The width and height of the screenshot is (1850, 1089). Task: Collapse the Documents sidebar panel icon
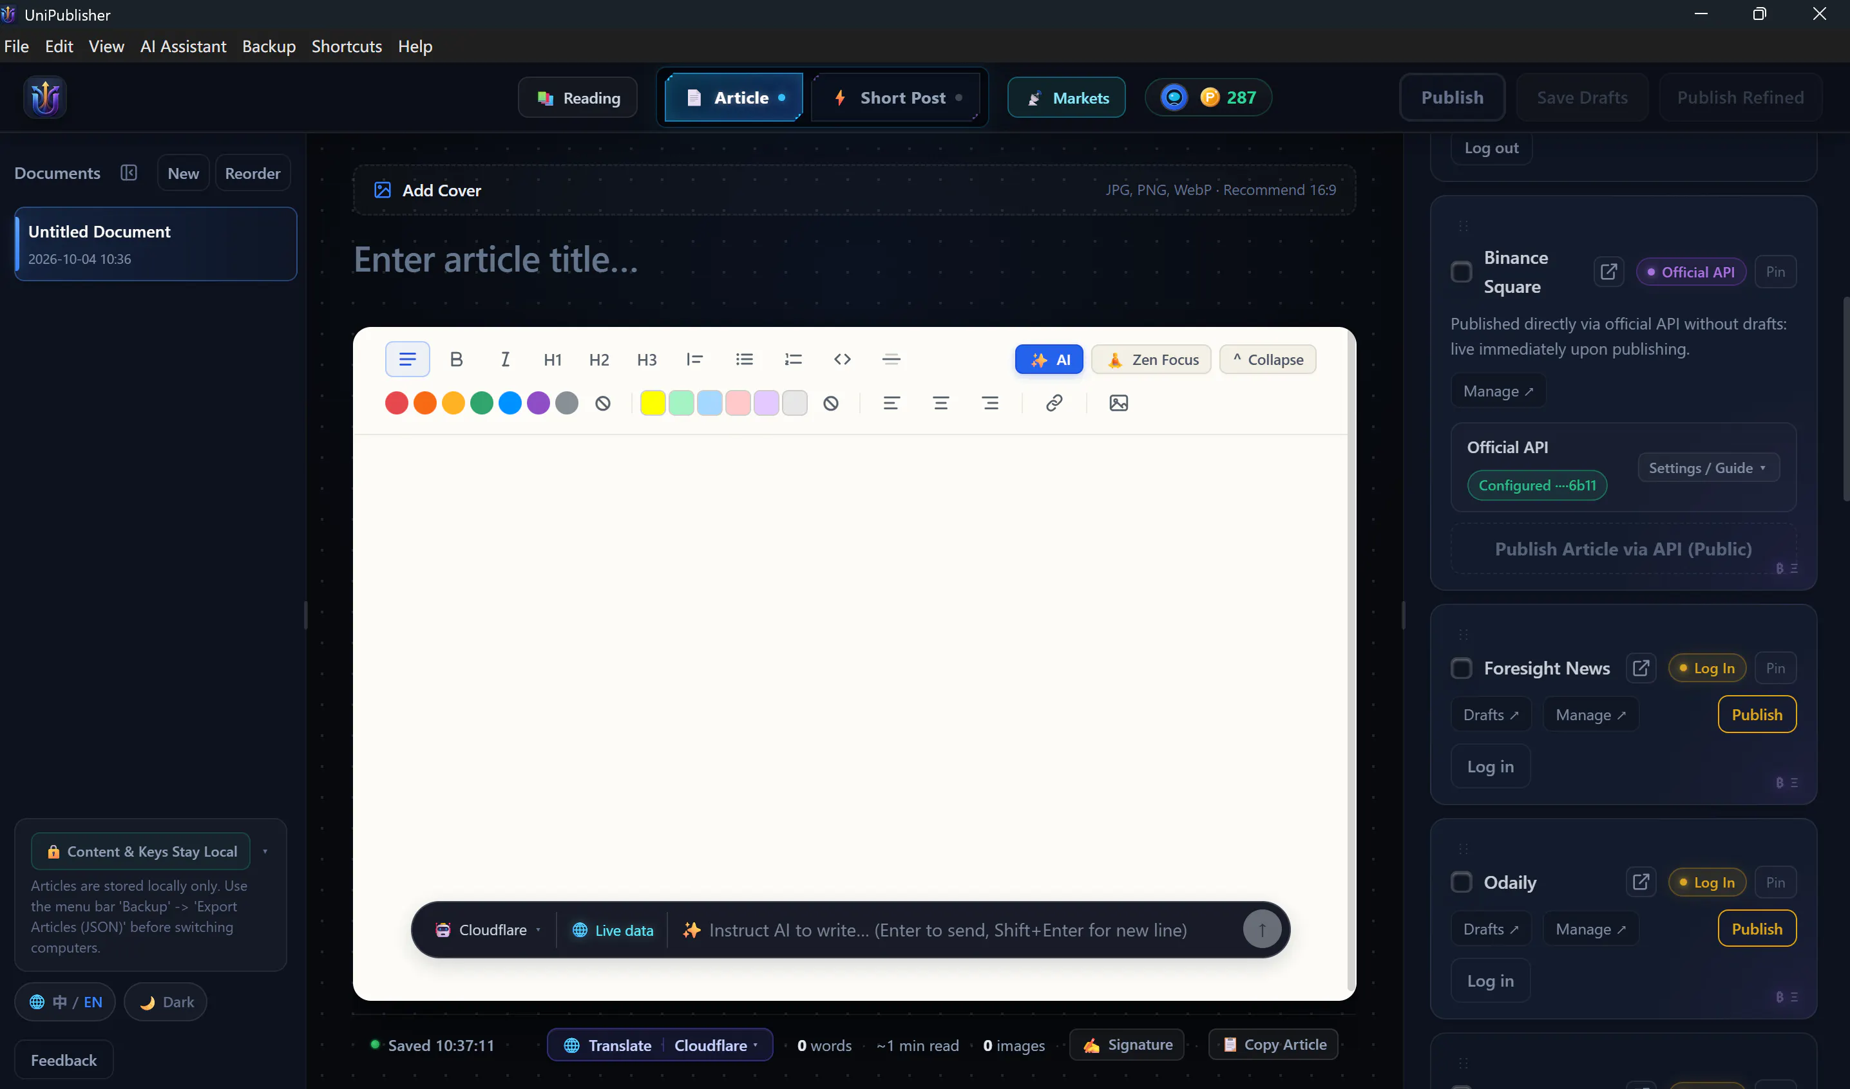pos(129,173)
